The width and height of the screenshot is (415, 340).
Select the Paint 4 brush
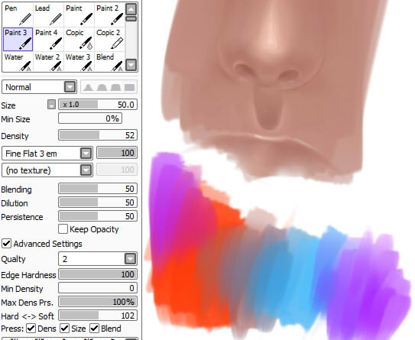48,39
